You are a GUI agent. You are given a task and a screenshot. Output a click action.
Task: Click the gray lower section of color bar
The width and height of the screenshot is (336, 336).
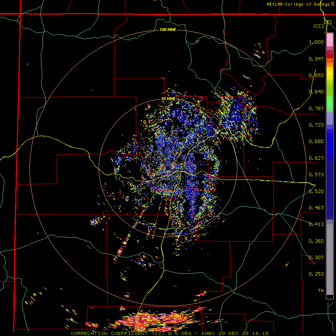(330, 259)
